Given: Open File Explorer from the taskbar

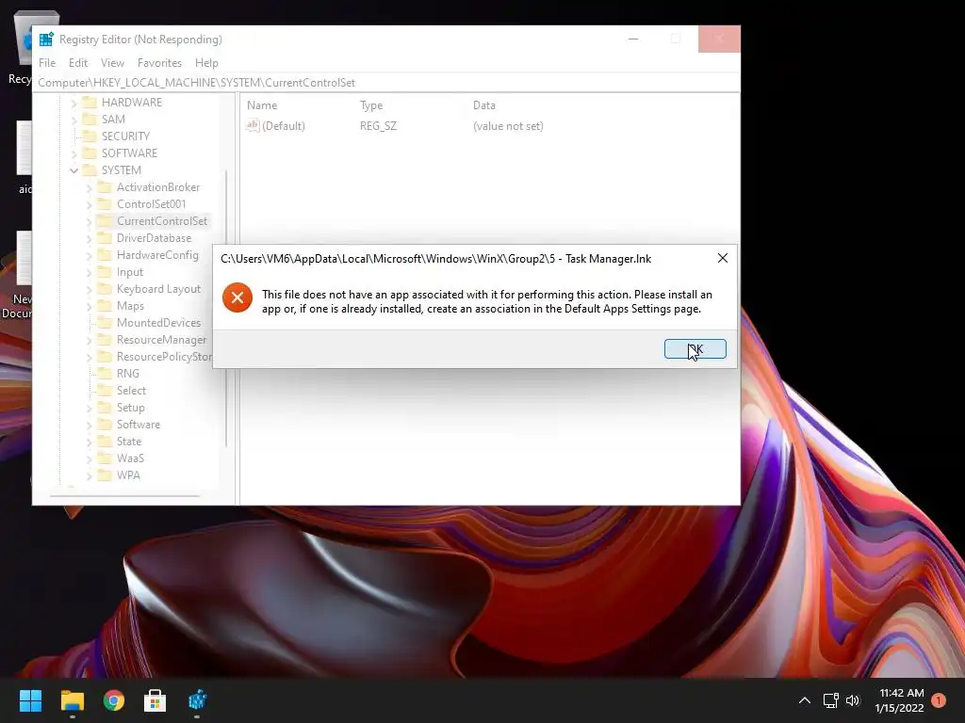Looking at the screenshot, I should click(x=73, y=700).
